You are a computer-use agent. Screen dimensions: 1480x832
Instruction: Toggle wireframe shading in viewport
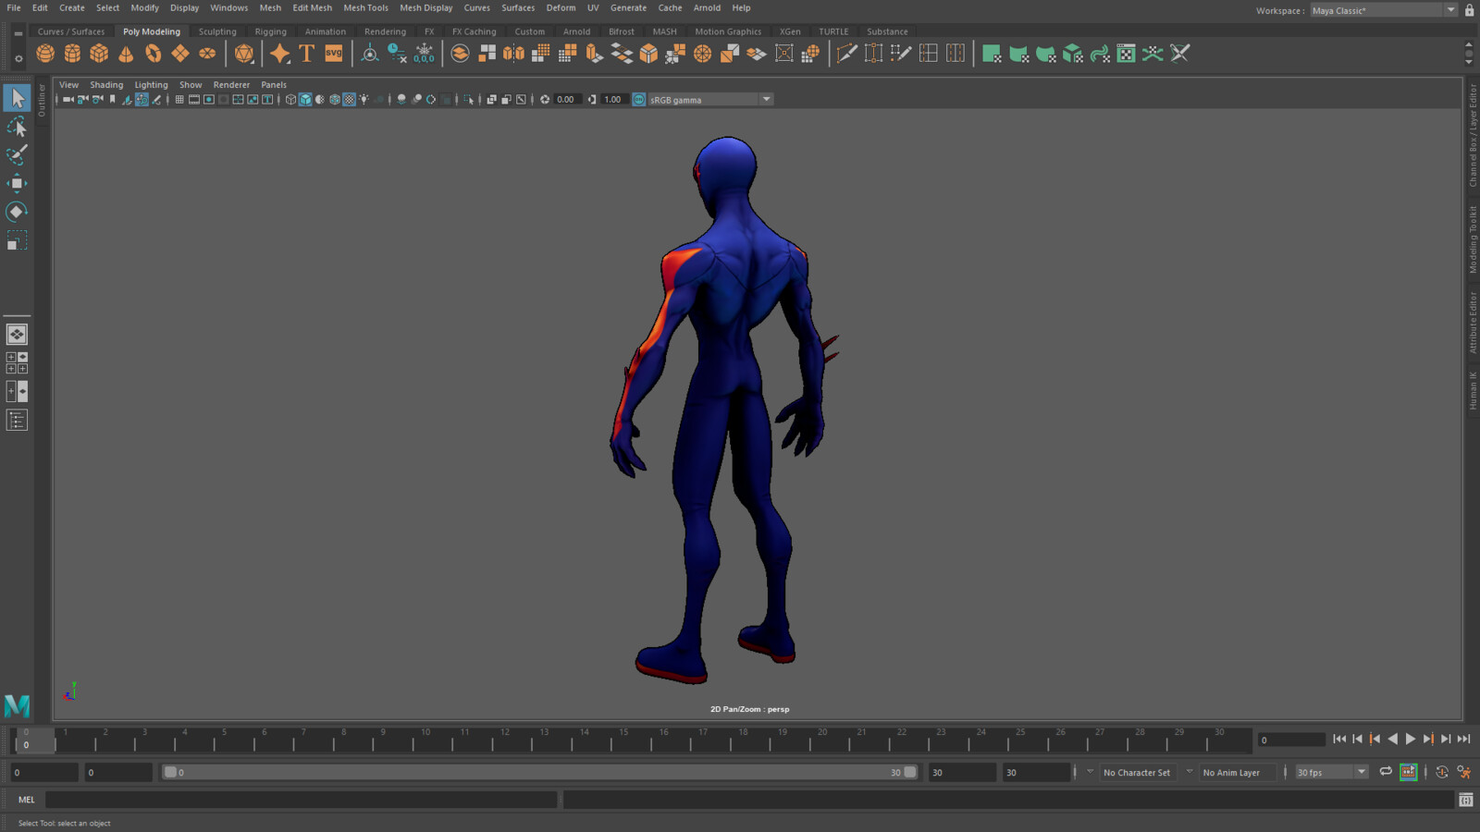tap(290, 100)
